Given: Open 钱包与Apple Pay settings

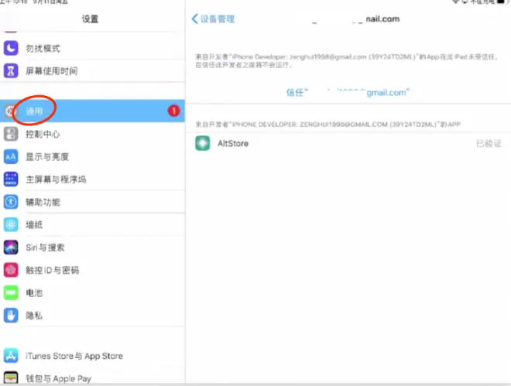Looking at the screenshot, I should [x=93, y=377].
